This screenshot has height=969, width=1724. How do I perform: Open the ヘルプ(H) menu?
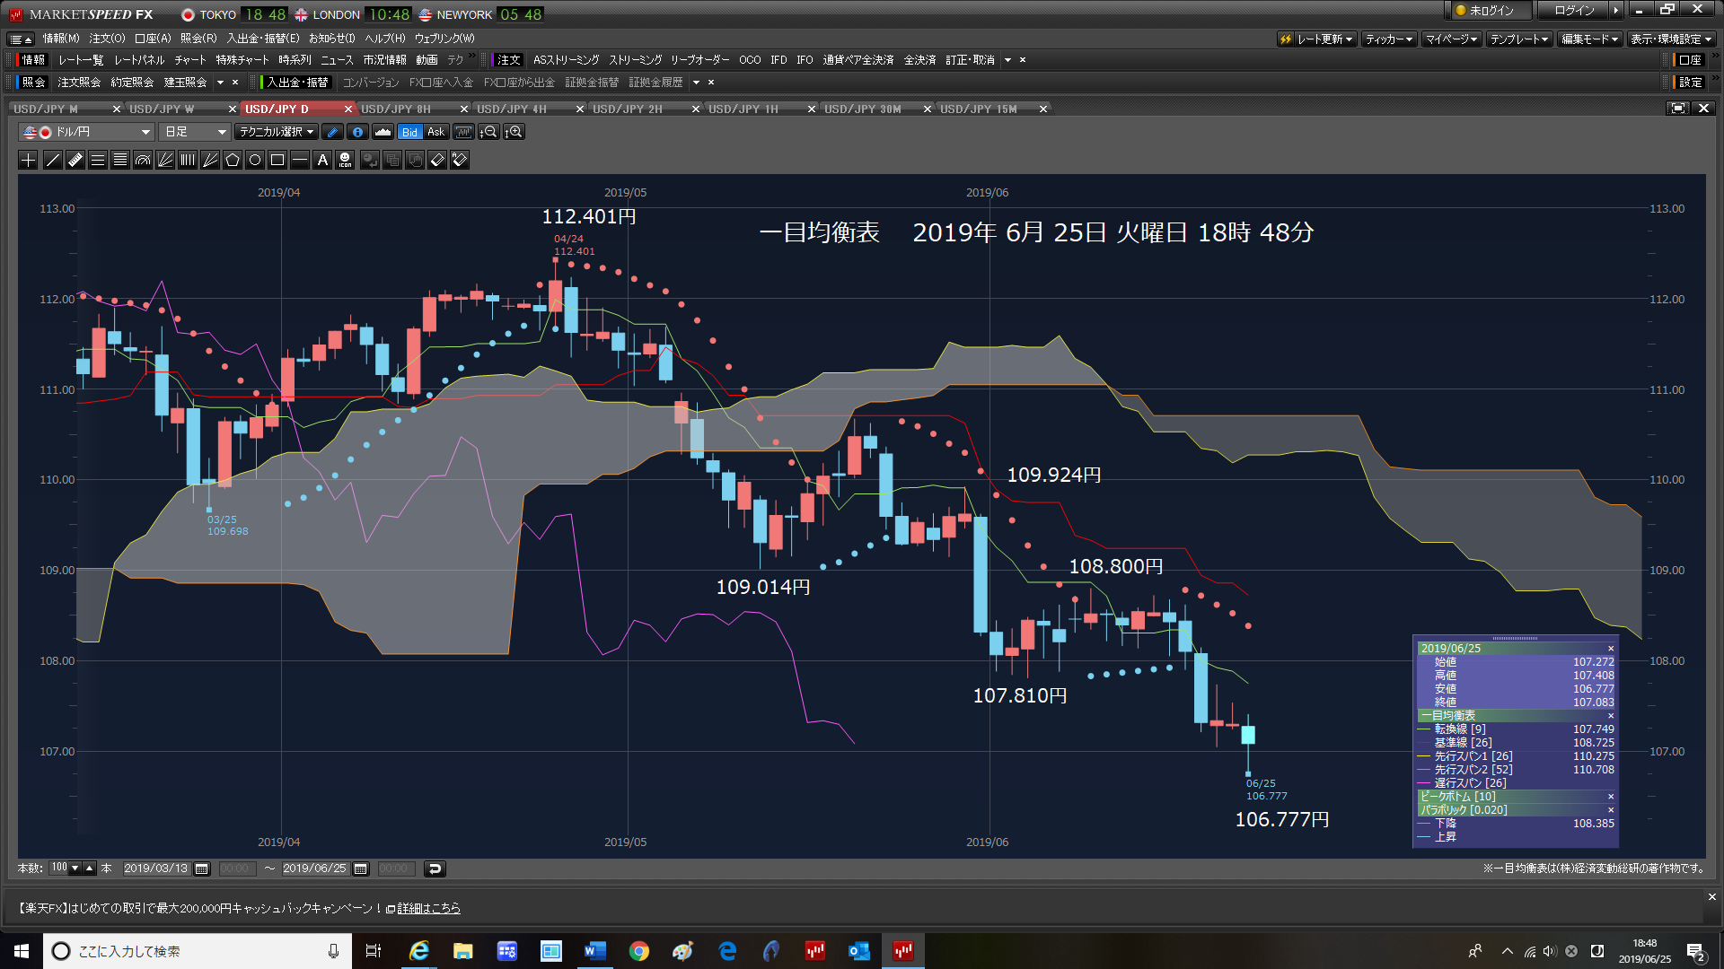tap(384, 39)
